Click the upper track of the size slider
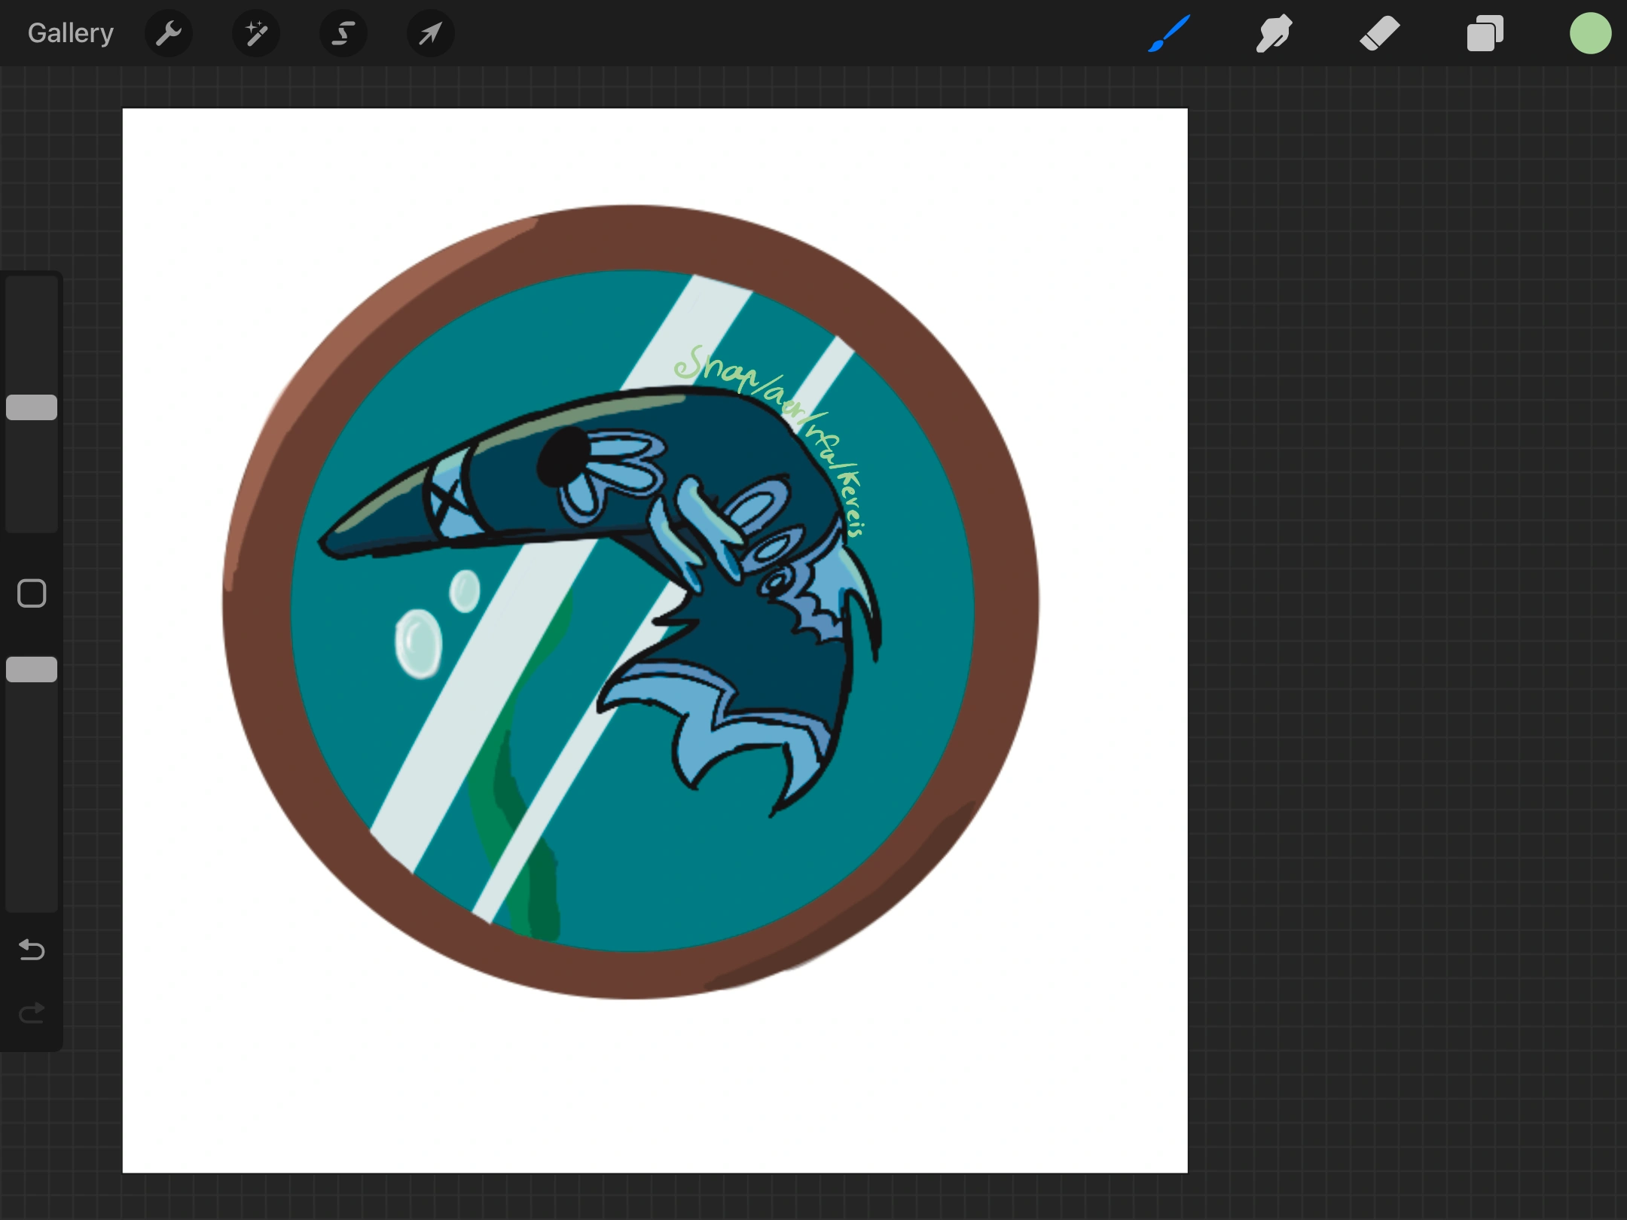 [32, 331]
